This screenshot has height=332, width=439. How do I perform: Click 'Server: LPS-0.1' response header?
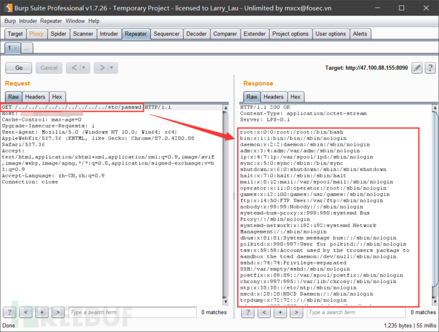(265, 120)
